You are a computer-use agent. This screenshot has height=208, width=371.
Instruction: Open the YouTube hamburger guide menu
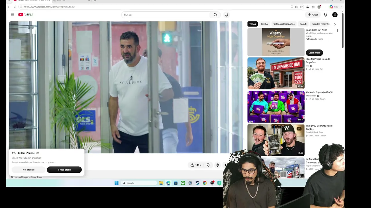(12, 15)
